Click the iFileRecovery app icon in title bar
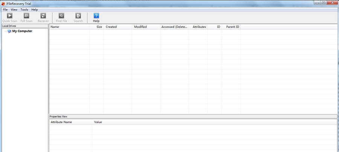Image resolution: width=339 pixels, height=152 pixels. coord(3,4)
